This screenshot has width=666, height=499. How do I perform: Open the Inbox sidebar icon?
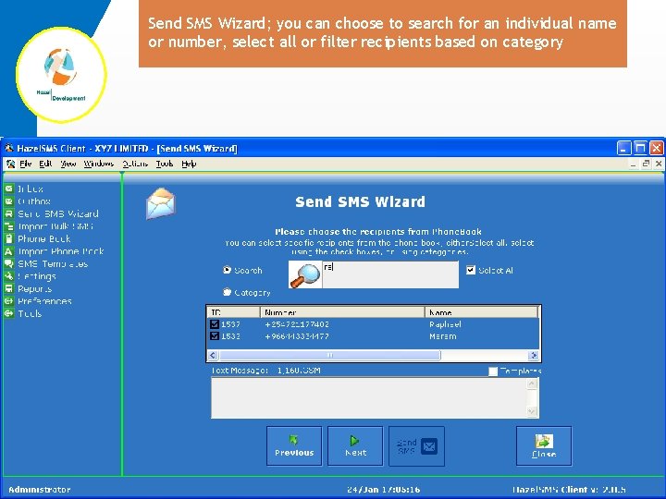(x=9, y=189)
